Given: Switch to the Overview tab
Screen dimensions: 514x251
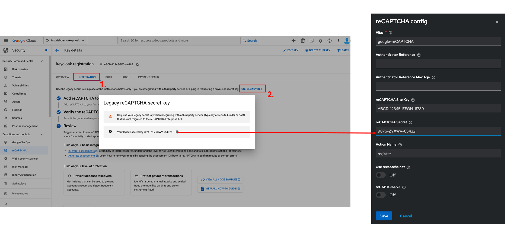Looking at the screenshot, I should click(63, 77).
